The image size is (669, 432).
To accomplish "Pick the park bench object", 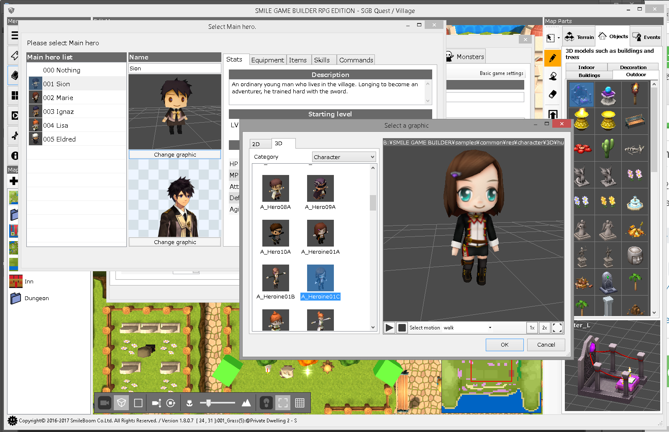I will tap(635, 121).
